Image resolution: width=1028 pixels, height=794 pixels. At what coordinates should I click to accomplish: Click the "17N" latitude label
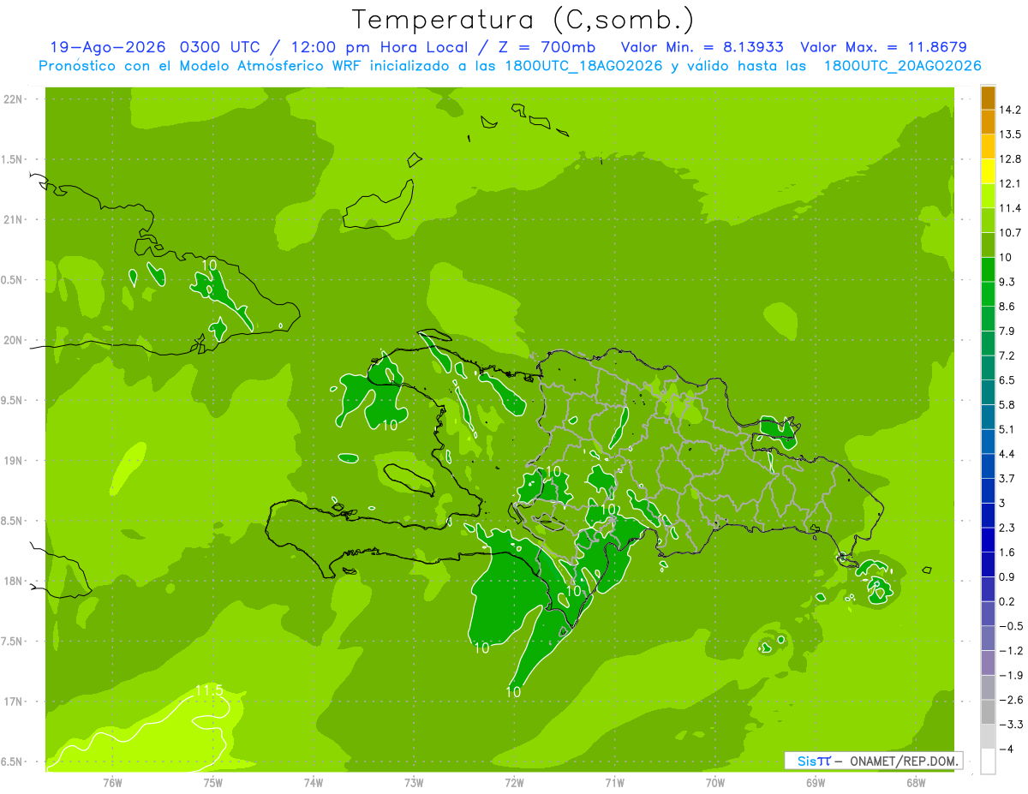pyautogui.click(x=12, y=702)
